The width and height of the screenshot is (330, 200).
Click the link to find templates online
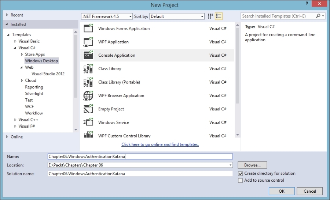pyautogui.click(x=160, y=144)
